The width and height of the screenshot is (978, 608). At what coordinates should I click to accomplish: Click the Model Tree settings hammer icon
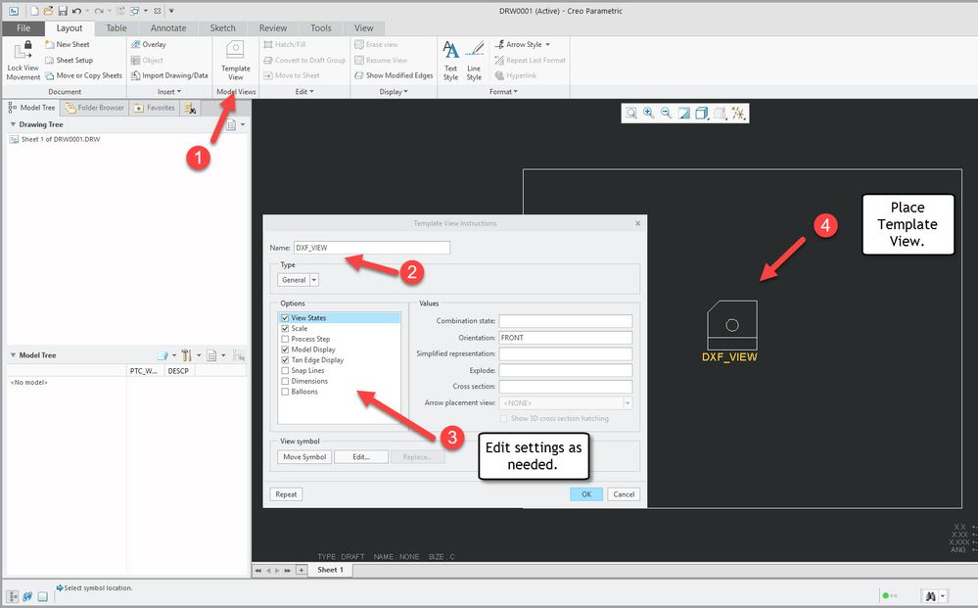coord(186,355)
